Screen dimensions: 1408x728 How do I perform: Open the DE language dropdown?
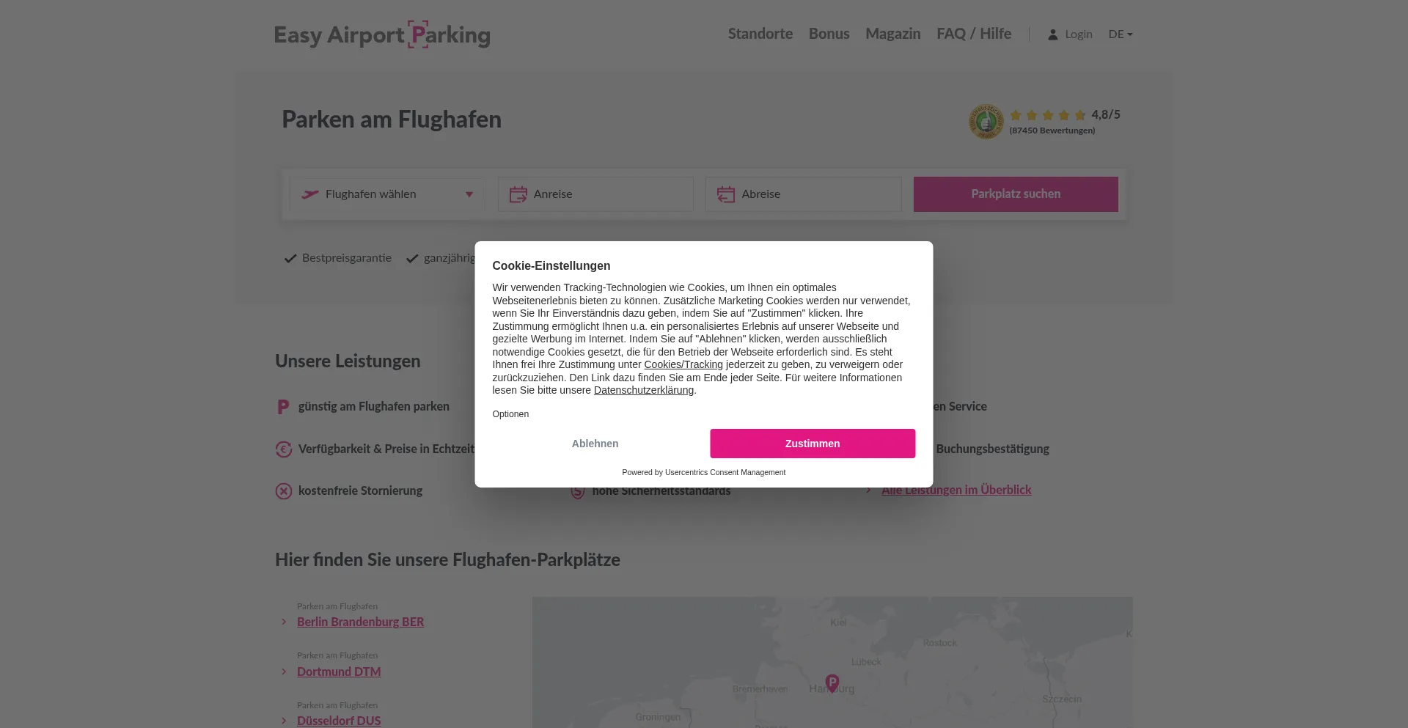tap(1120, 34)
